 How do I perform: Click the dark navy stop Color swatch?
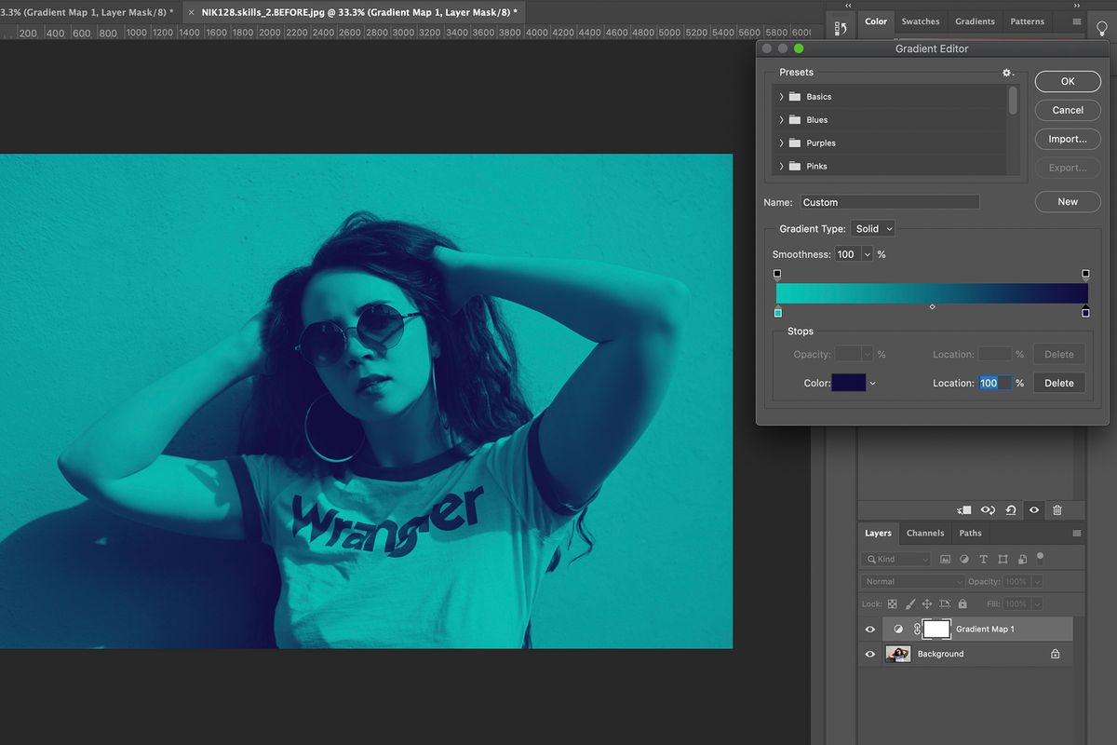[x=848, y=383]
